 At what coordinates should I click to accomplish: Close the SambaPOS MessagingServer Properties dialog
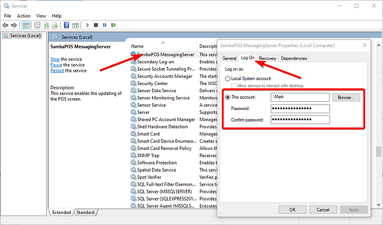(x=365, y=45)
